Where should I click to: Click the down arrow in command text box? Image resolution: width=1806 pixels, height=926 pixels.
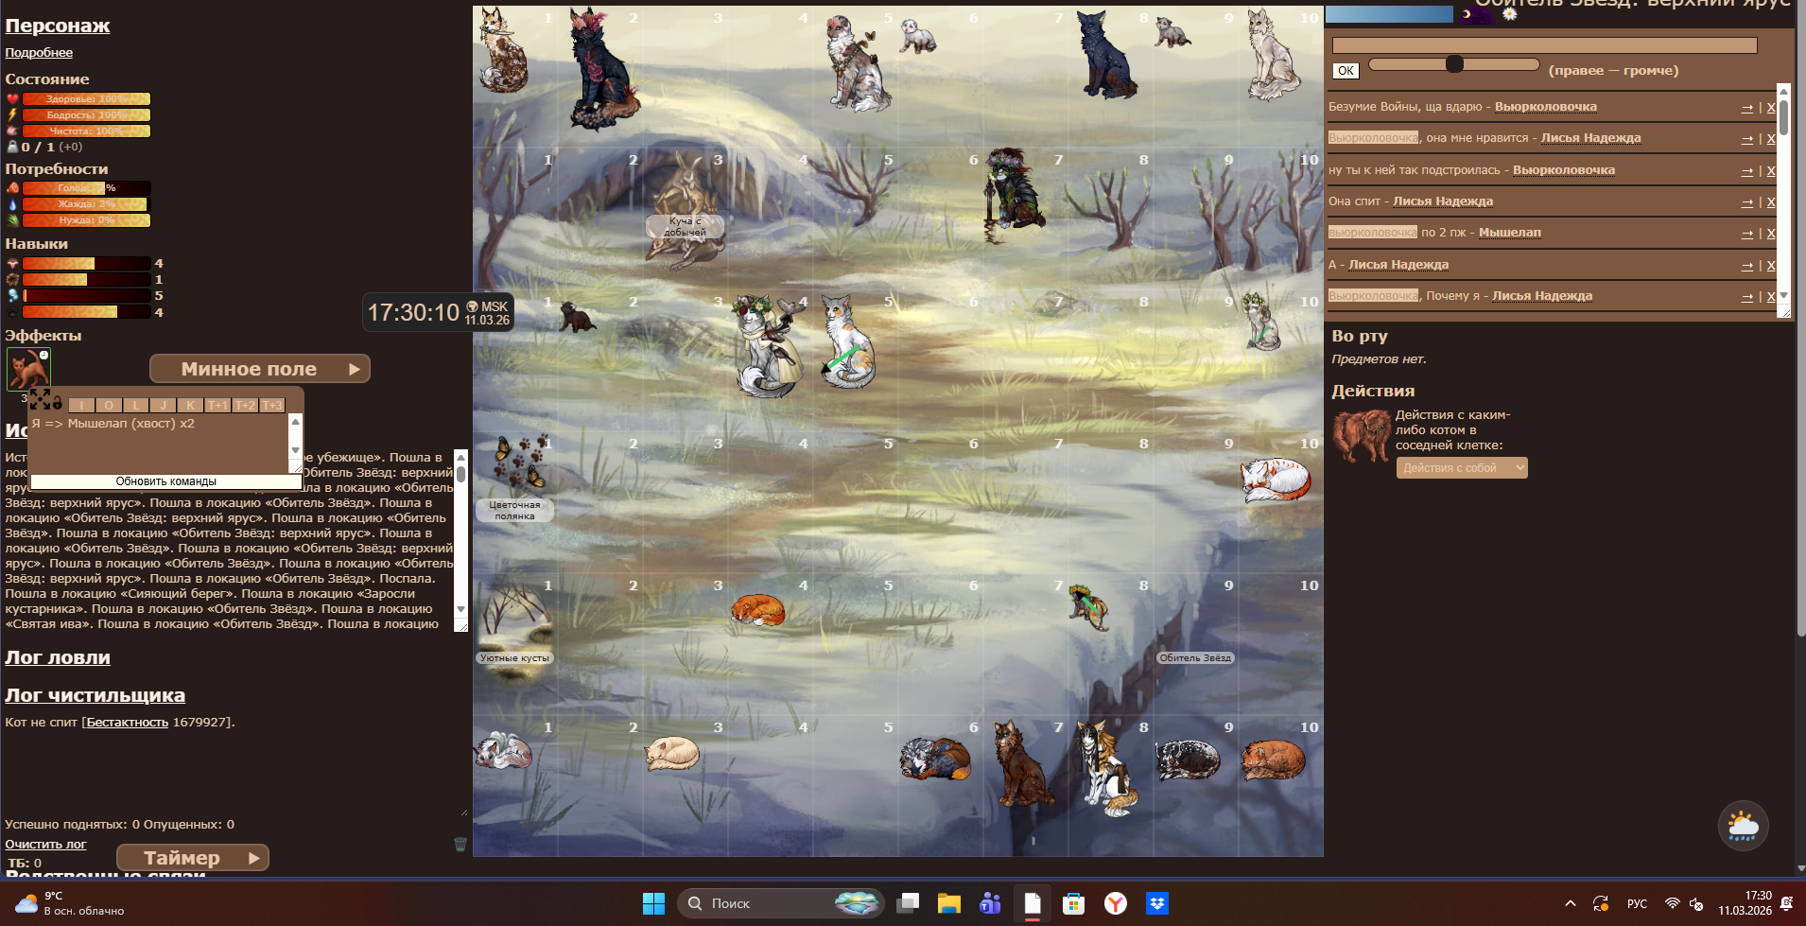(x=295, y=450)
